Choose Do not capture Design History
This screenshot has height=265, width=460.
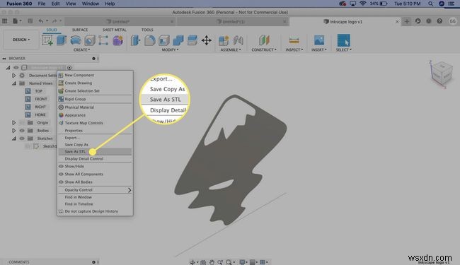pyautogui.click(x=95, y=211)
